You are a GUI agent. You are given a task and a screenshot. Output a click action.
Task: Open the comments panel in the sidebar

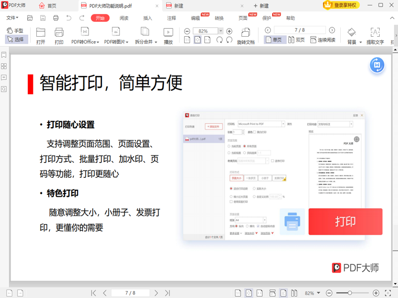(4, 77)
